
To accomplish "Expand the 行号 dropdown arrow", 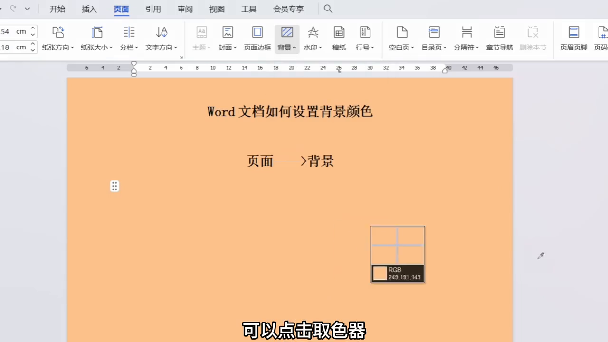I will (x=372, y=47).
